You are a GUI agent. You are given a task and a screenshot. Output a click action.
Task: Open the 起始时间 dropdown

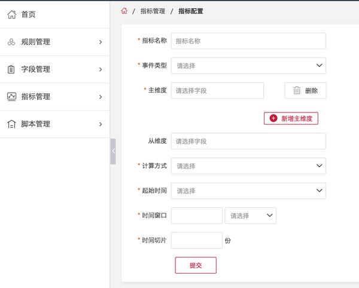[x=248, y=190]
